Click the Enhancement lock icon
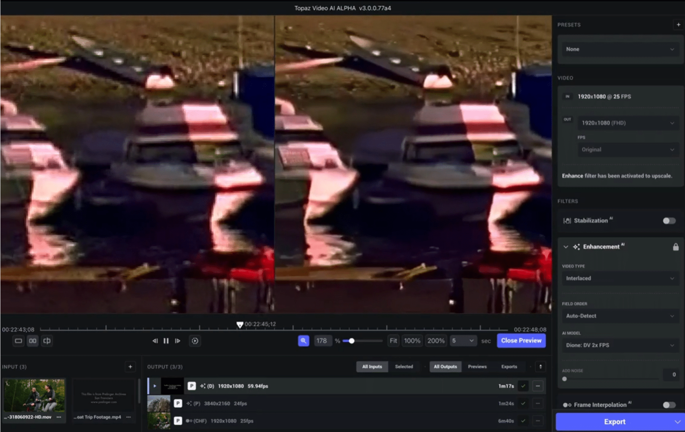Image resolution: width=685 pixels, height=432 pixels. [x=675, y=247]
